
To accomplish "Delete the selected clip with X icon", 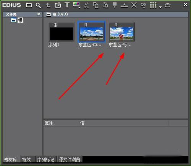I will click(134, 5).
